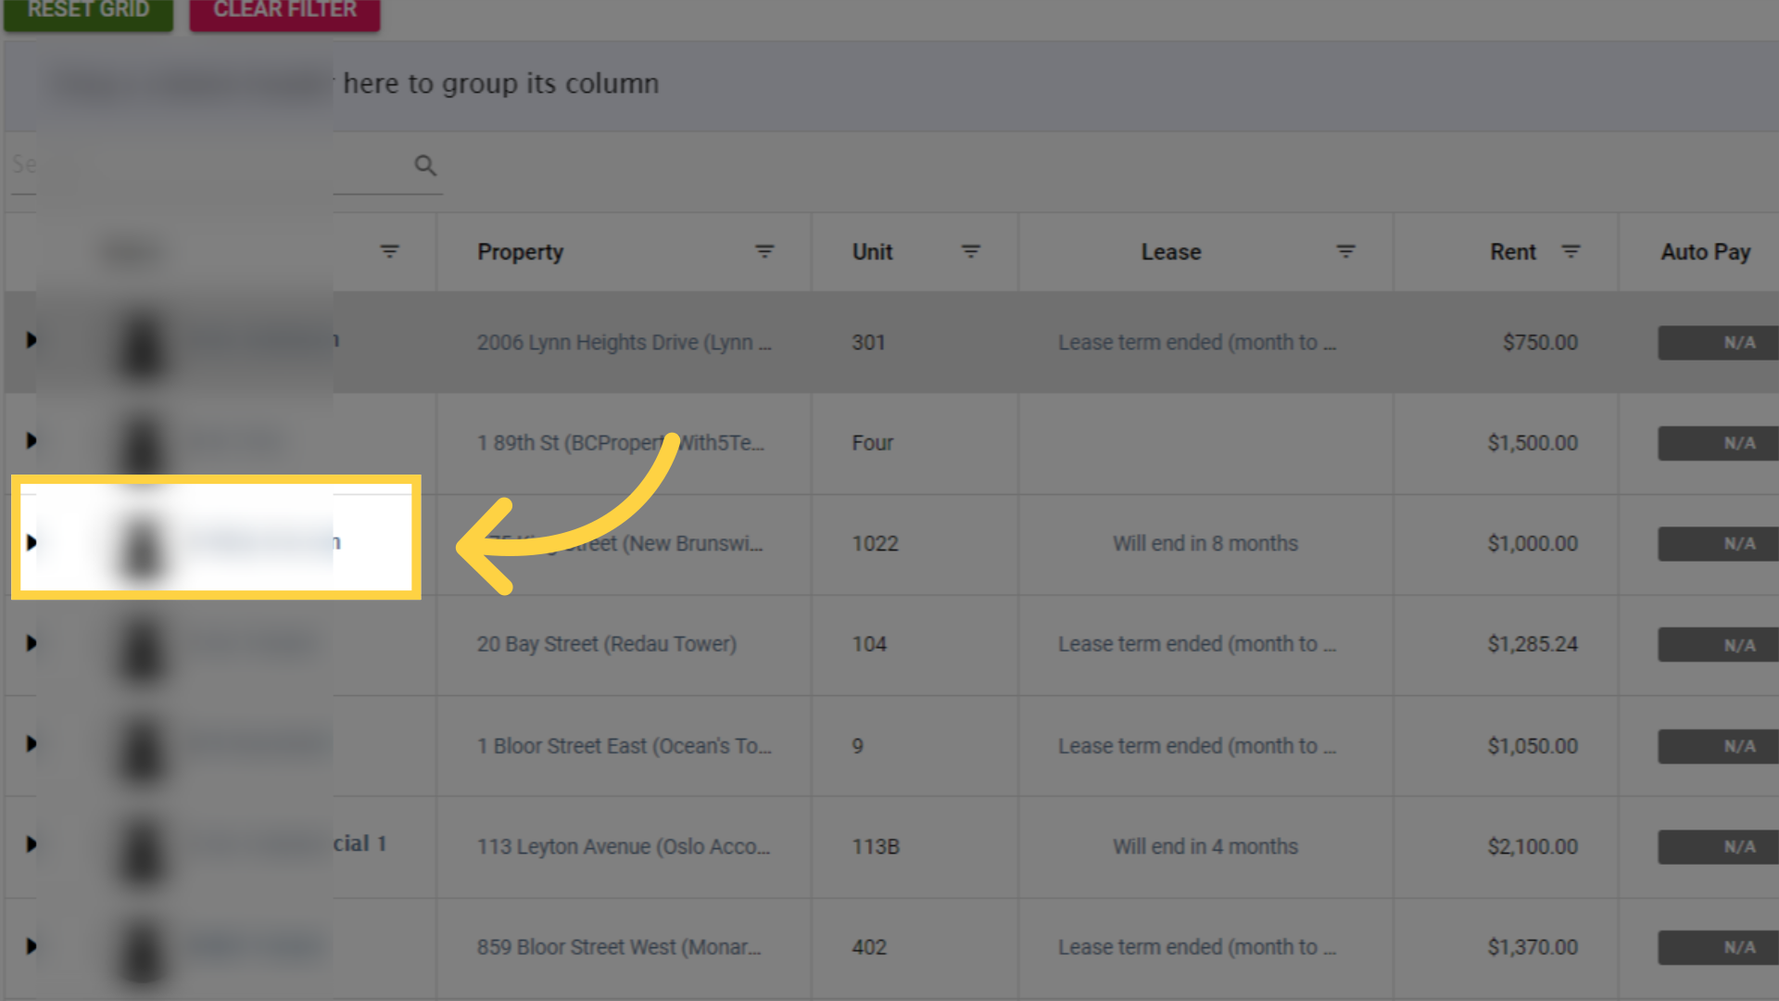1779x1001 pixels.
Task: Sort by clicking the Rent column header
Action: tap(1511, 251)
